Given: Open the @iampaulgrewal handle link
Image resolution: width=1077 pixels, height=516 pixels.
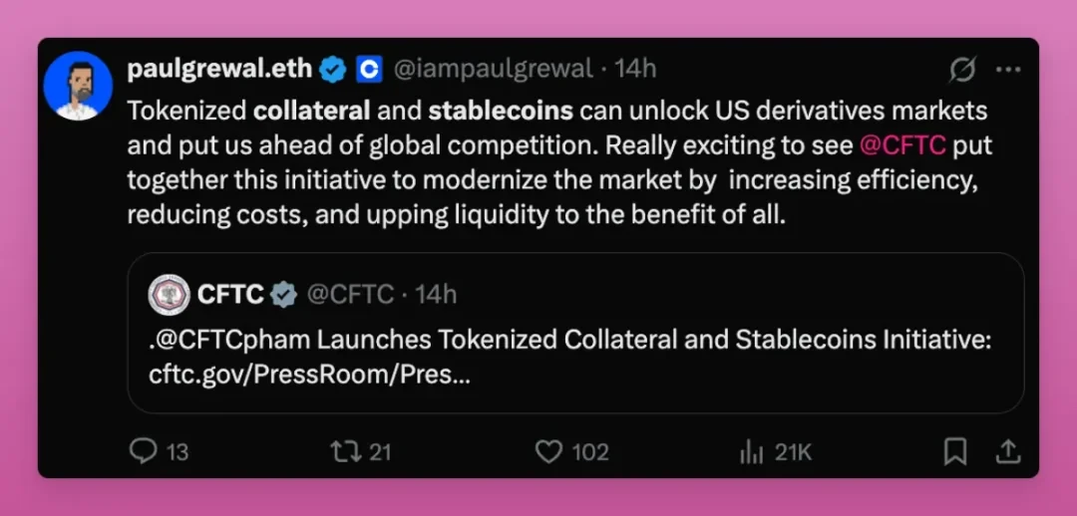Looking at the screenshot, I should [494, 69].
